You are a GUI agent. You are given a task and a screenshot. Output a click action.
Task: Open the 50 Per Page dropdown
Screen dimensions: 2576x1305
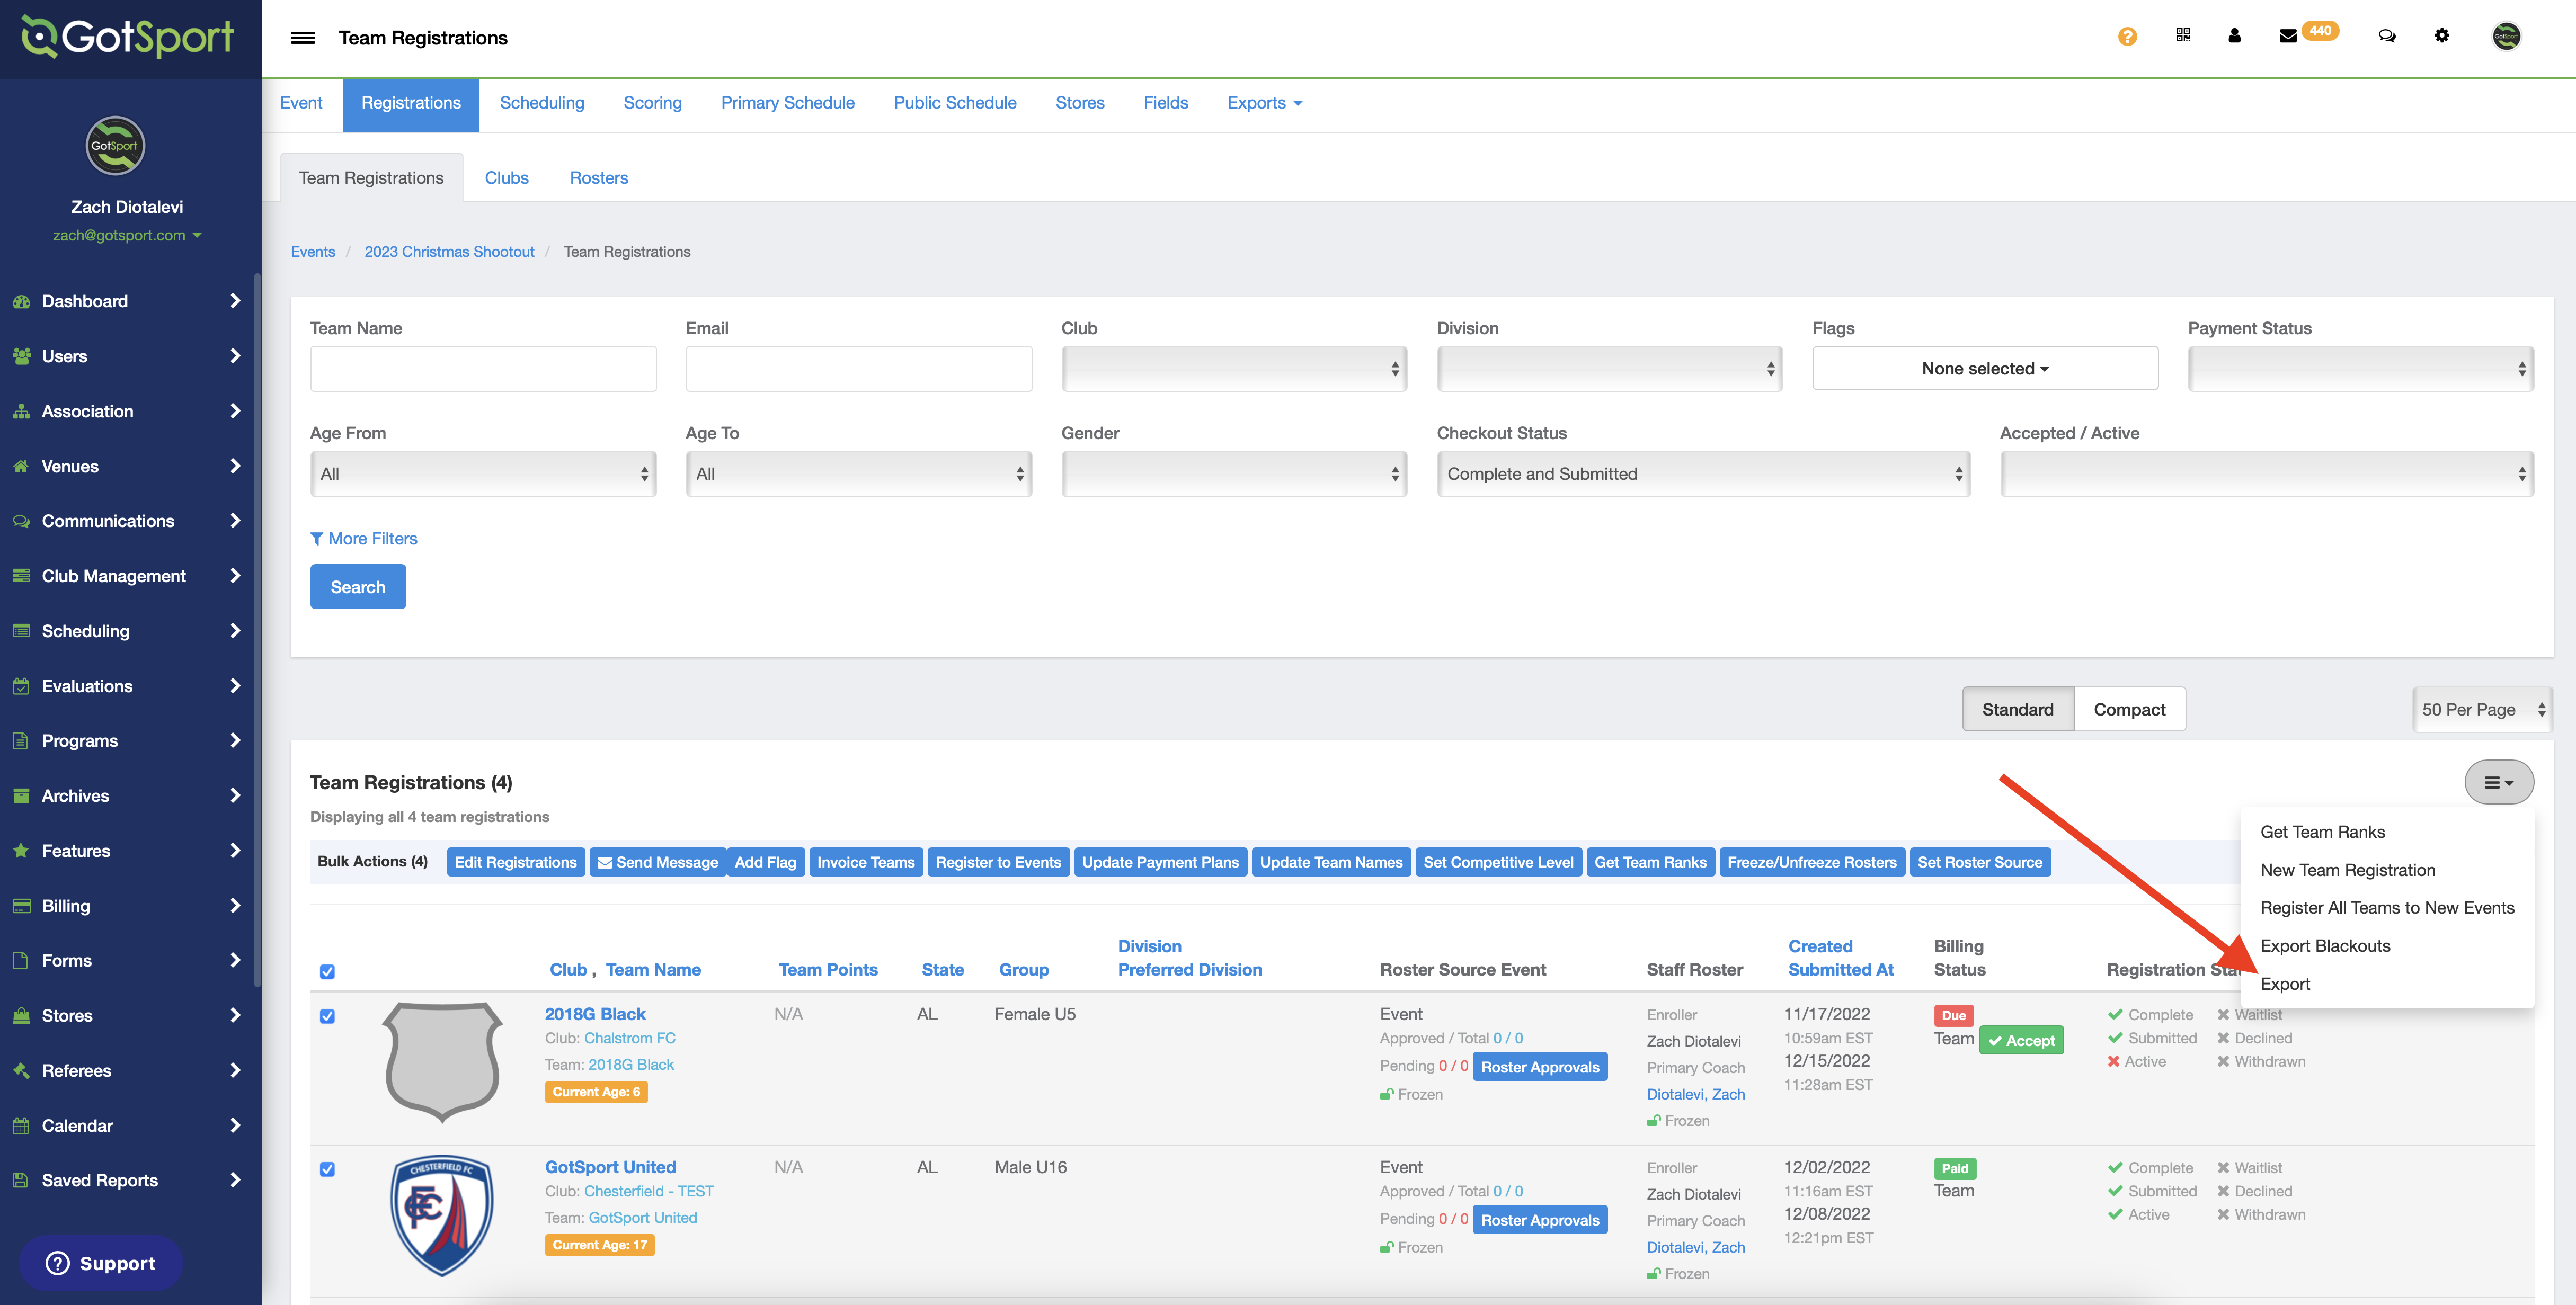pos(2482,709)
